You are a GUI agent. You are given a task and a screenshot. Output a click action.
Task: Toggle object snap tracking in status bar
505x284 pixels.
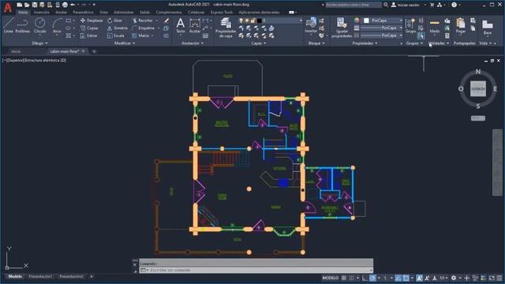398,278
